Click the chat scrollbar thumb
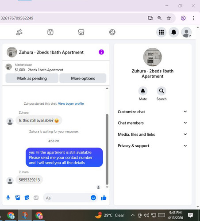Image resolution: width=200 pixels, height=221 pixels. 107,149
